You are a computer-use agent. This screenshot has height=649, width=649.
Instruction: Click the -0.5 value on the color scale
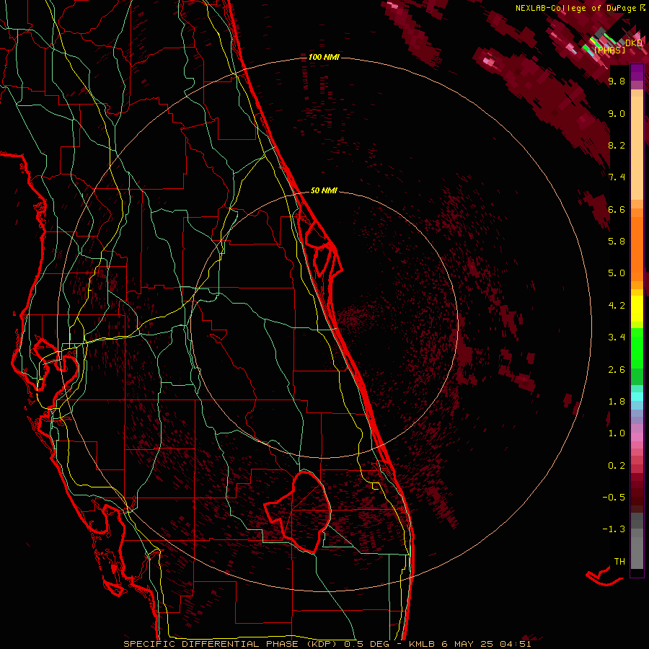point(614,497)
